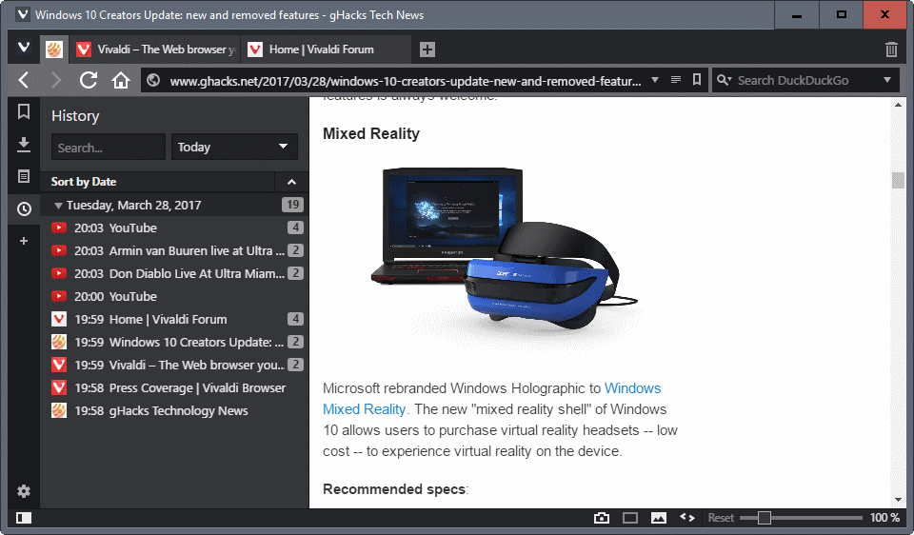Open the Notes panel icon
The width and height of the screenshot is (914, 535).
pos(24,176)
